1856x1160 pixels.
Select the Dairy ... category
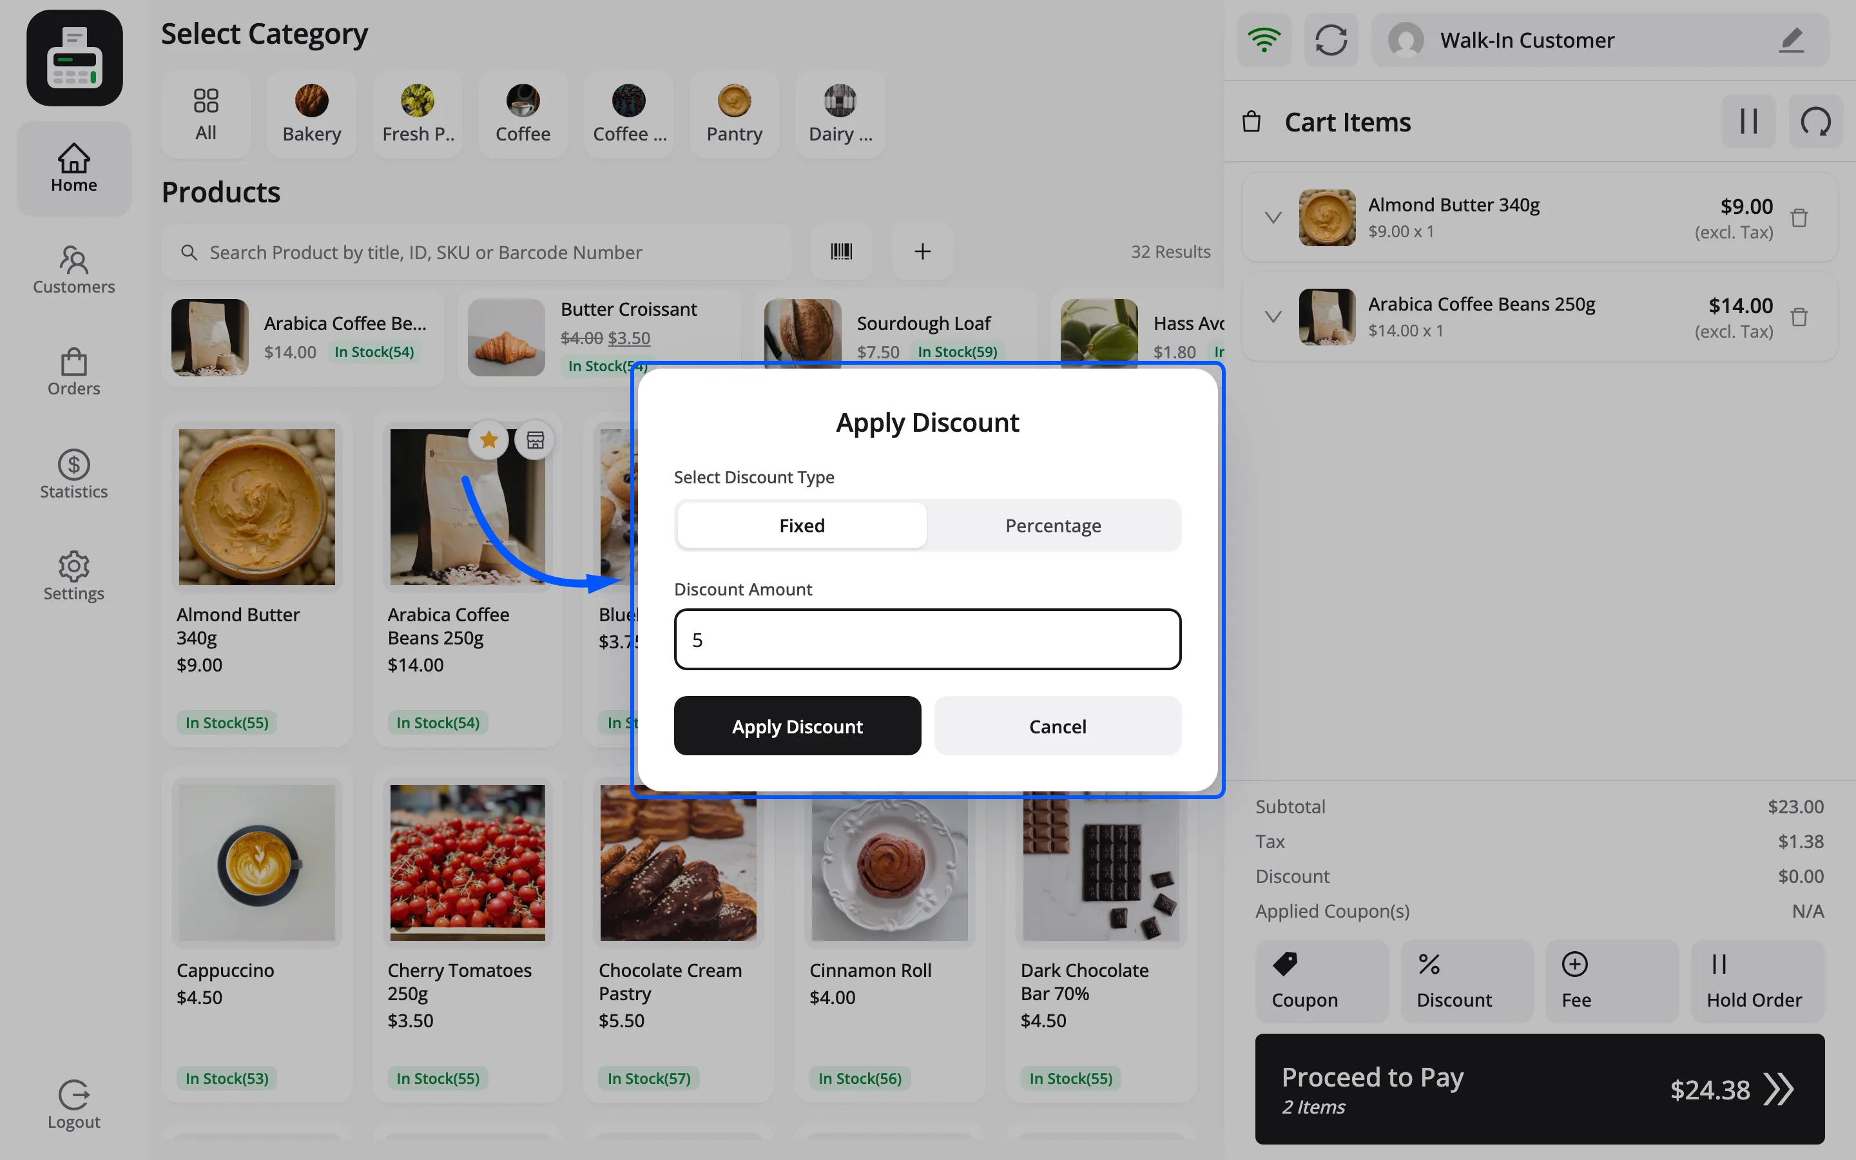click(x=840, y=115)
